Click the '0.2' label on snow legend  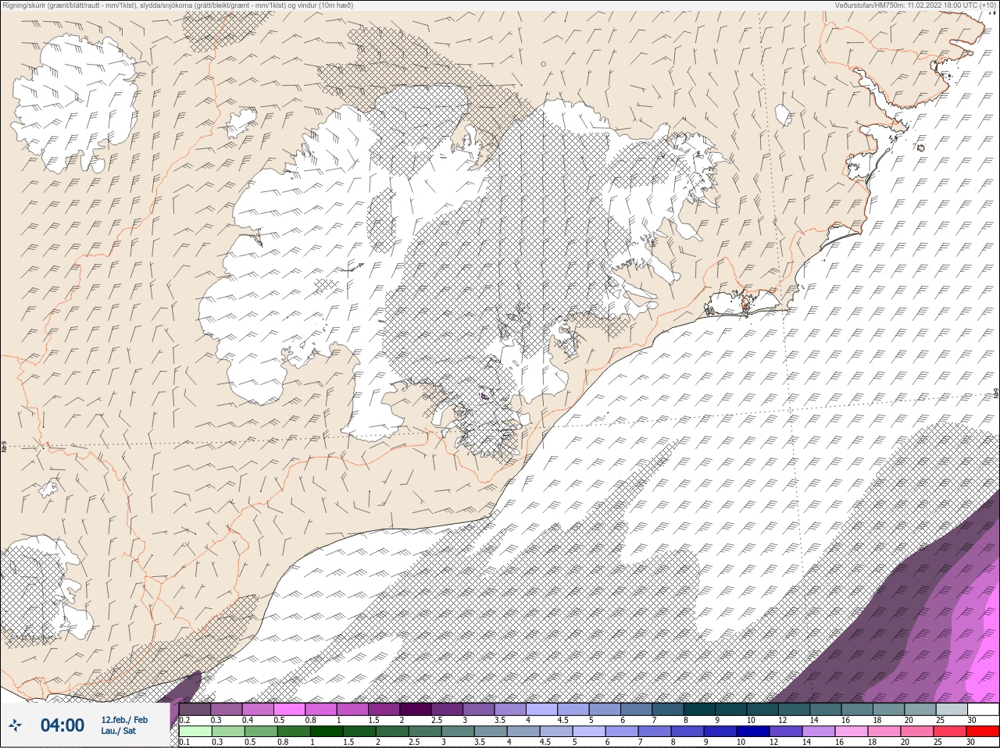(x=184, y=720)
